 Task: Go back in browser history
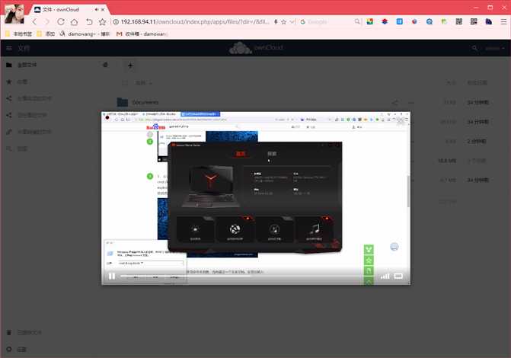[34, 22]
